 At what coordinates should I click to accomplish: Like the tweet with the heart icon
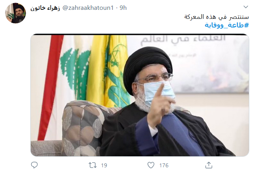(151, 165)
